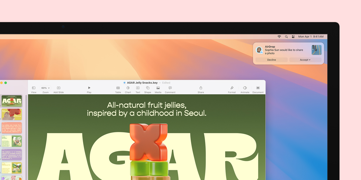Open the Animate panel
Image resolution: width=361 pixels, height=180 pixels.
click(x=245, y=89)
